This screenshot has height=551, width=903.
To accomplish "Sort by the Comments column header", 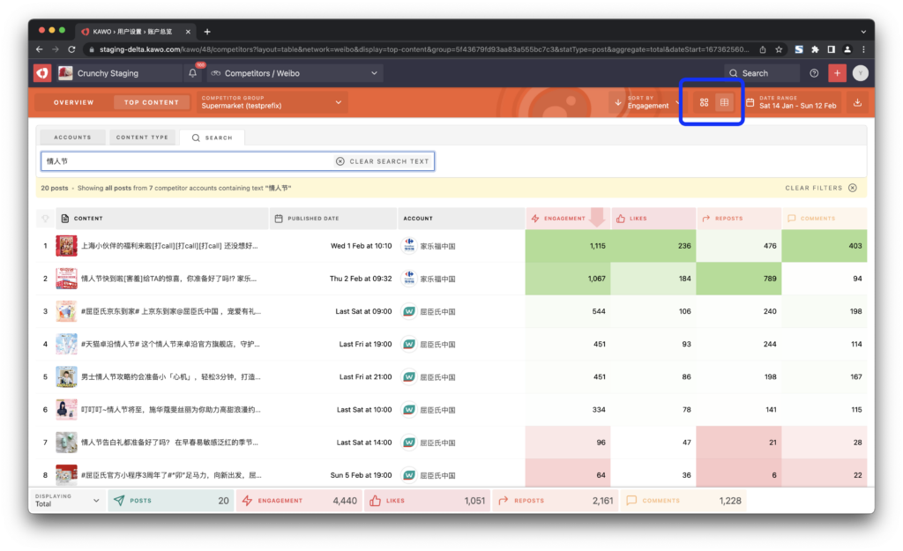I will pyautogui.click(x=825, y=219).
